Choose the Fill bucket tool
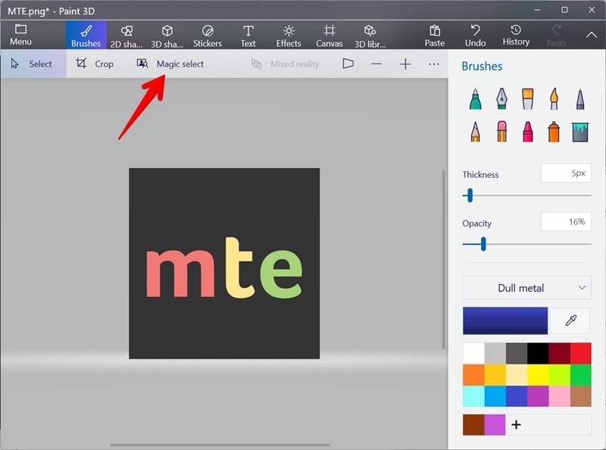 (x=580, y=131)
